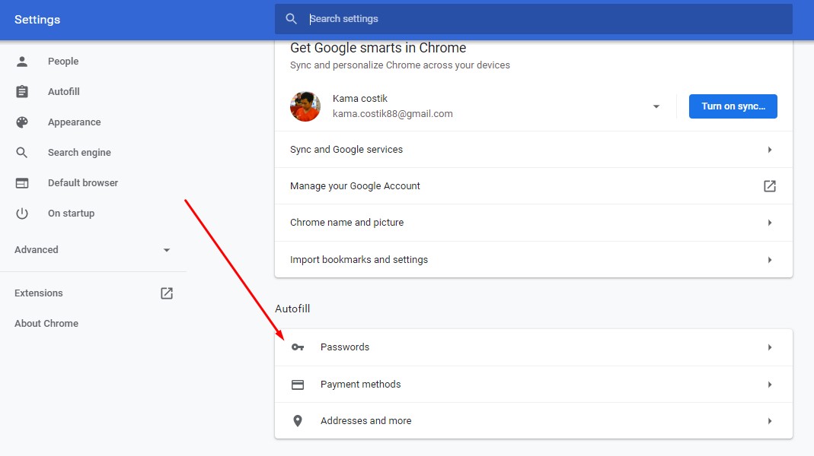
Task: Click the Search engine magnifier icon in sidebar
Action: [x=22, y=152]
